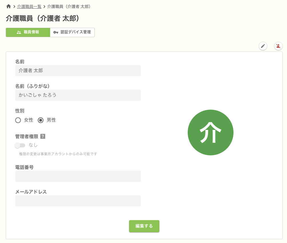The height and width of the screenshot is (243, 287).
Task: Open the 管理者権限 help tooltip icon
Action: coord(43,136)
